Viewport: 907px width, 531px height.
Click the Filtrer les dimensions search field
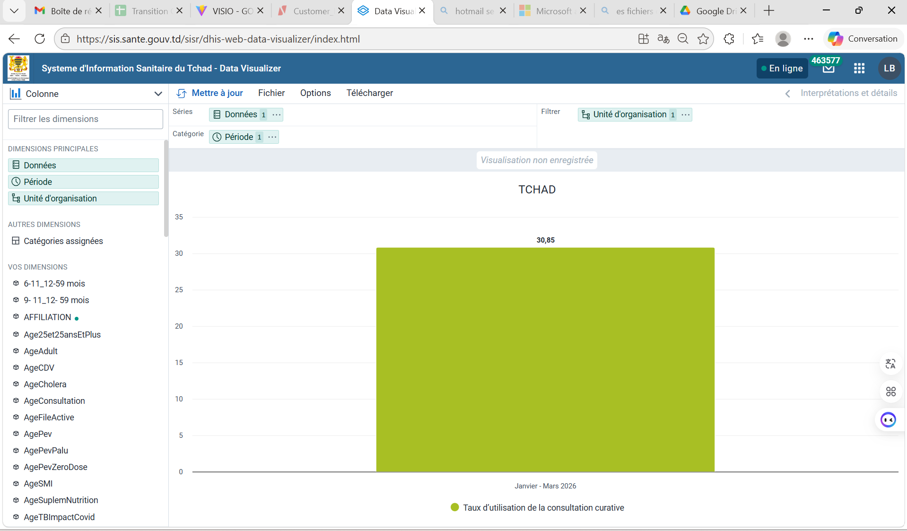pos(86,119)
